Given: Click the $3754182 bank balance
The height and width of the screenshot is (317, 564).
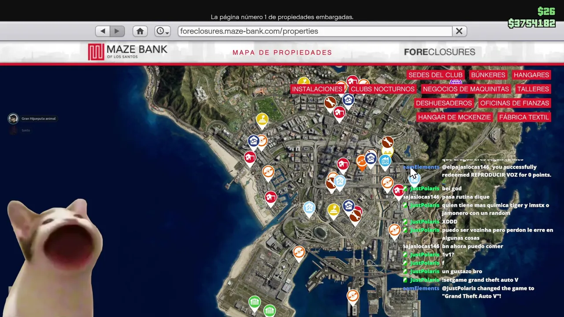Looking at the screenshot, I should 531,23.
